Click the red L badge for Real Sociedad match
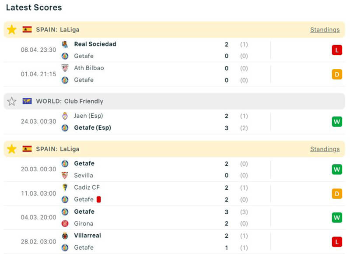 coord(336,50)
